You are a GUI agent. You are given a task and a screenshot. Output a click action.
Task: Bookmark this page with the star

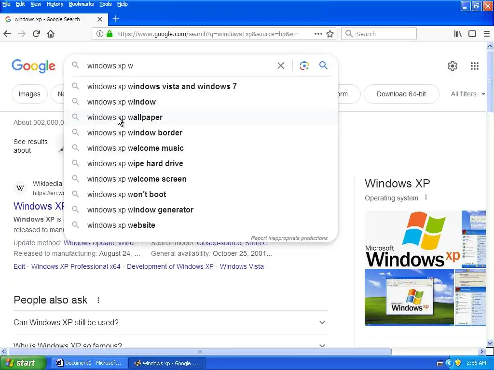[330, 34]
